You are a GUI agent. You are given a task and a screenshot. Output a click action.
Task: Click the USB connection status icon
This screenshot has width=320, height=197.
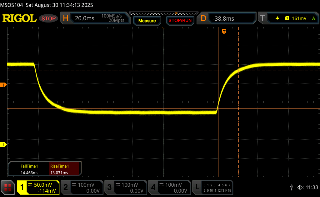pyautogui.click(x=292, y=187)
